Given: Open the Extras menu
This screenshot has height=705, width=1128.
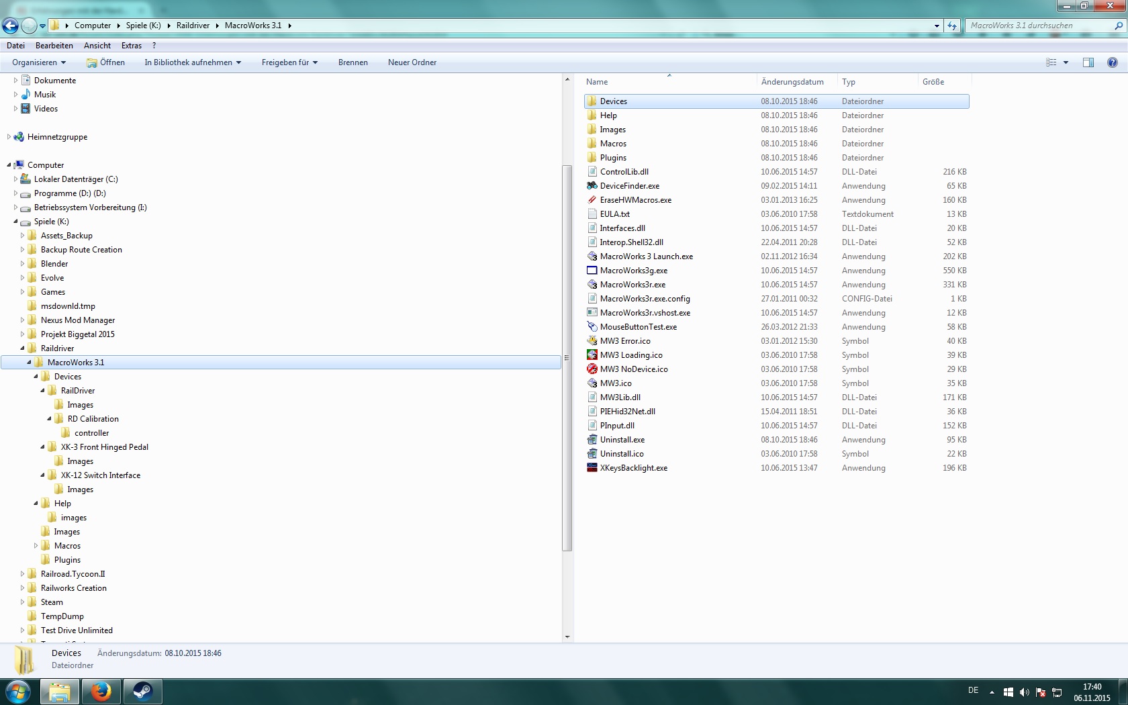Looking at the screenshot, I should 132,46.
